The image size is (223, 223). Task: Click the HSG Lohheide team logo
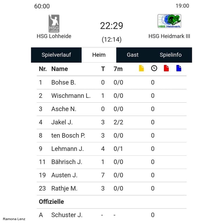[x=54, y=23]
